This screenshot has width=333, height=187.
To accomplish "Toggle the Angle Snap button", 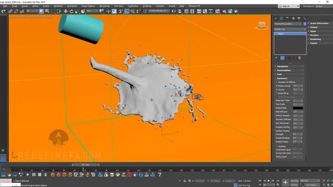I will (126, 11).
